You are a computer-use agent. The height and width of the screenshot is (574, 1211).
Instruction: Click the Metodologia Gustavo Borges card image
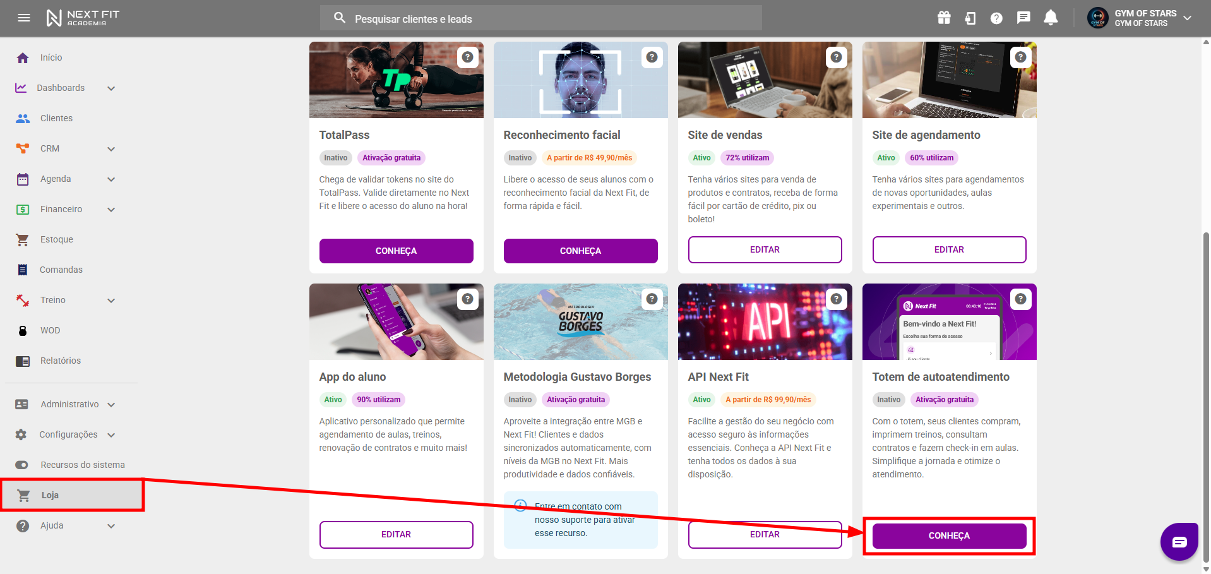(580, 322)
